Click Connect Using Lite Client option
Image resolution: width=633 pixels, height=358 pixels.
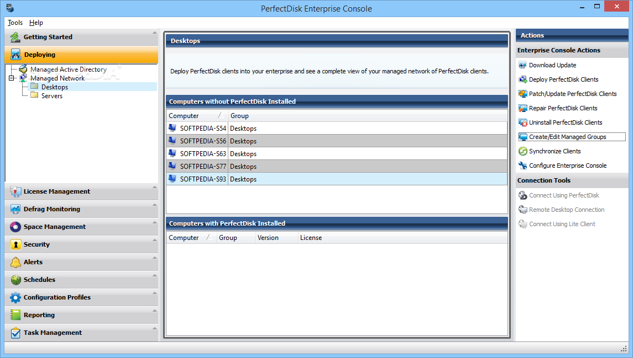coord(562,224)
